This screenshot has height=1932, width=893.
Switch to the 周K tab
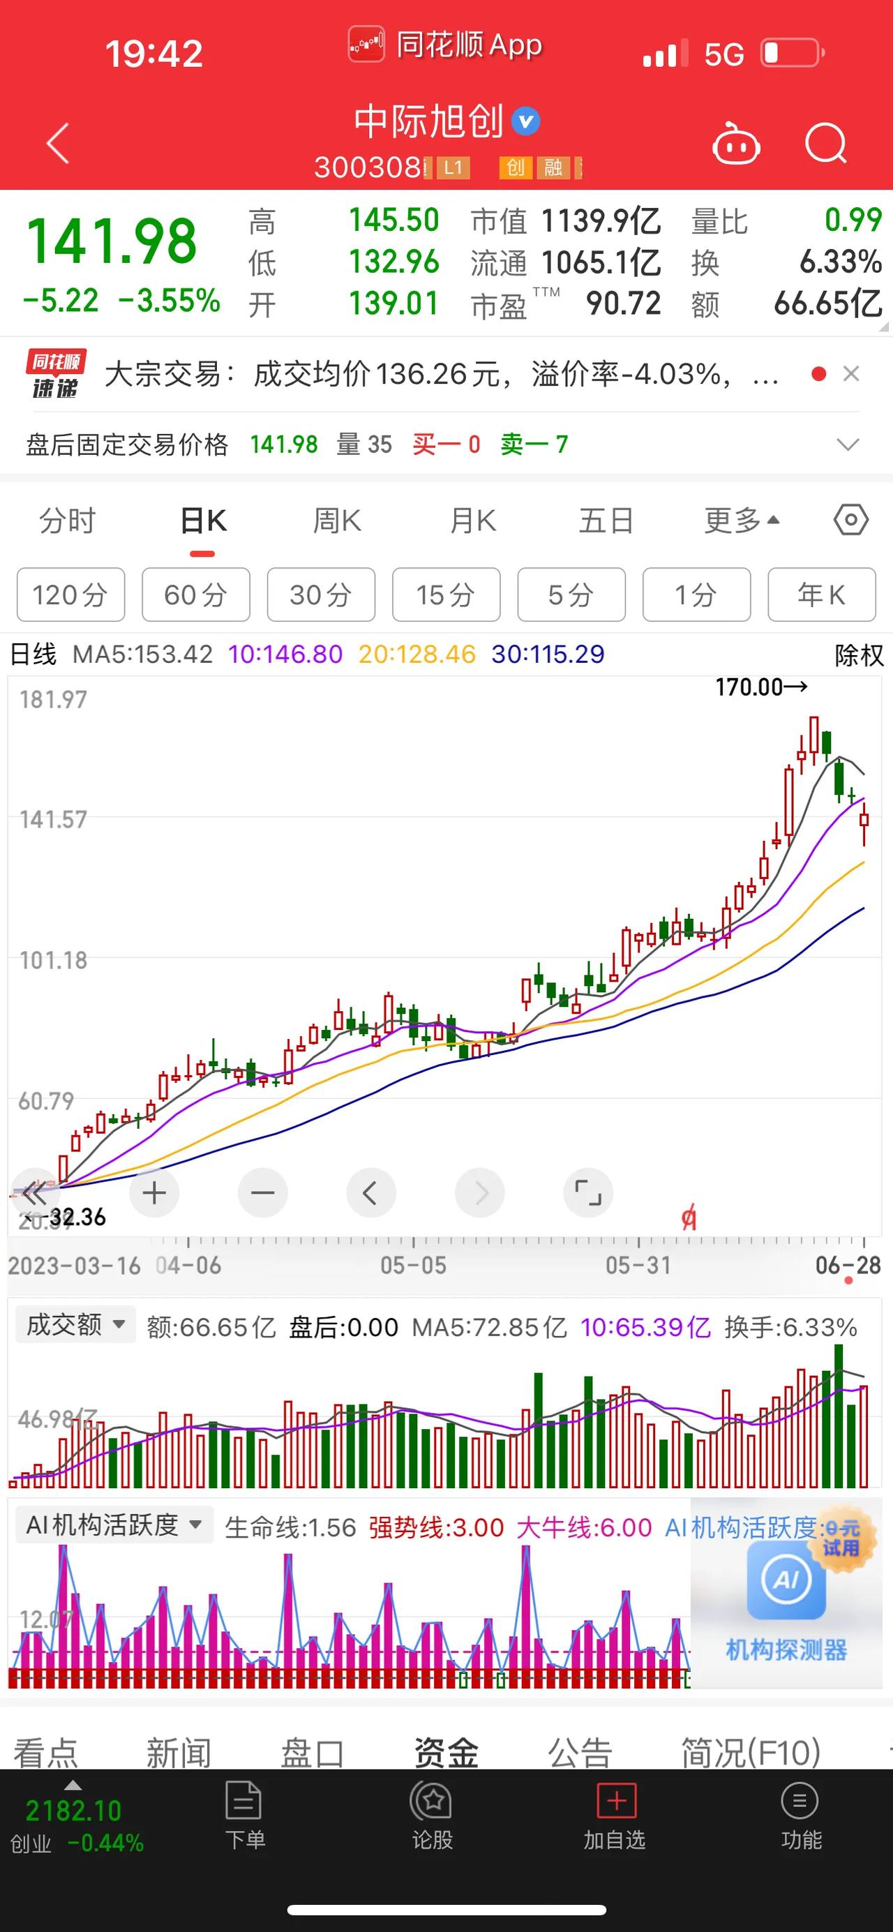point(337,520)
